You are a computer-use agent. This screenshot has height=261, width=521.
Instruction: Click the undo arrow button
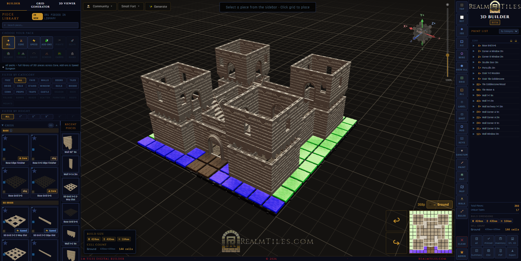coord(396,221)
